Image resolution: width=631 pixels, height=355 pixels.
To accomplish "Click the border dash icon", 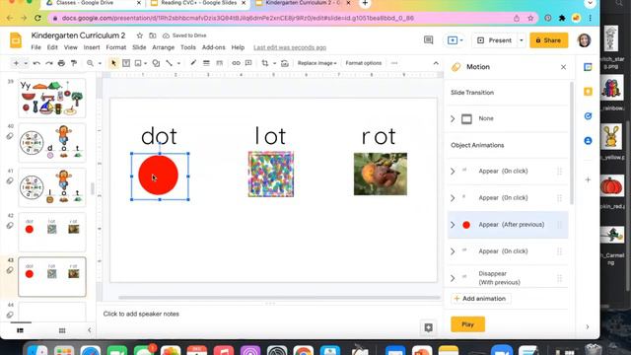I will point(219,63).
